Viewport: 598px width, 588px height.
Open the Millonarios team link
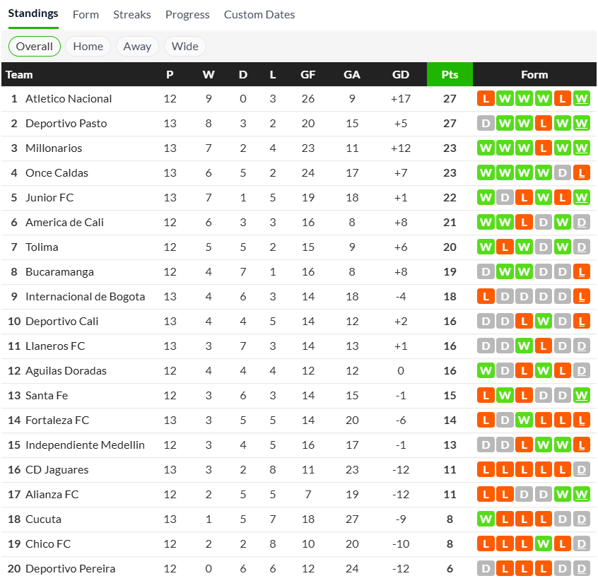pyautogui.click(x=54, y=148)
